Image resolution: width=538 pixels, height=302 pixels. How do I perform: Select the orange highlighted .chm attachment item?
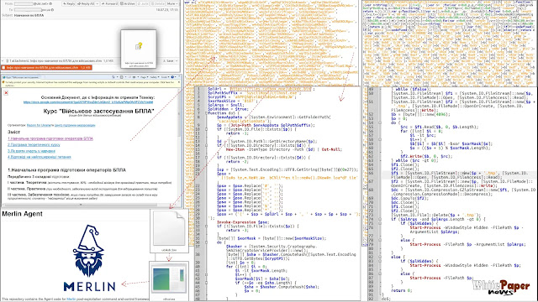[x=46, y=67]
